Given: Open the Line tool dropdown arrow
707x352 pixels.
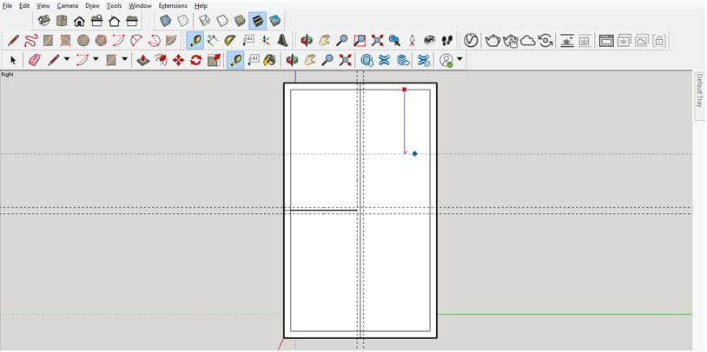Looking at the screenshot, I should pos(67,59).
